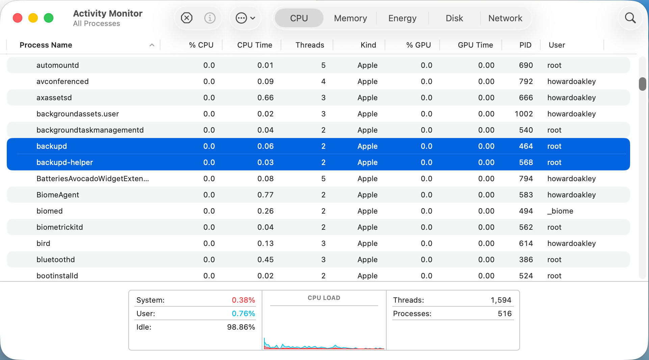Sort processes by % CPU column
Image resolution: width=649 pixels, height=360 pixels.
[x=201, y=45]
